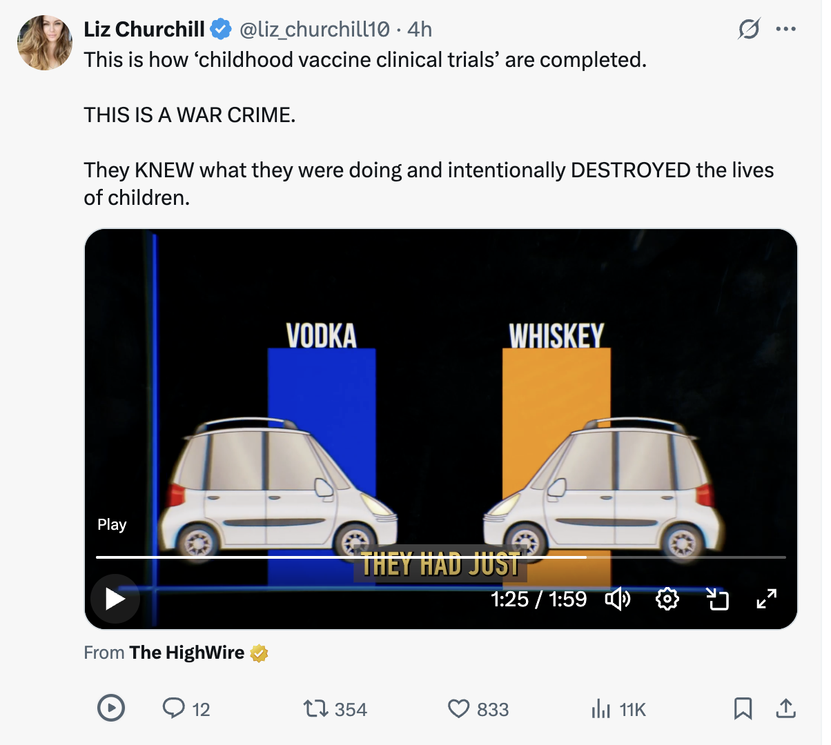Play the embedded video
The width and height of the screenshot is (831, 745).
point(115,598)
